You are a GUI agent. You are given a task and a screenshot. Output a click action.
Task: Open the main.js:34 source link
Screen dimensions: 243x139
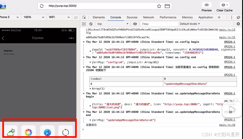click(x=227, y=125)
